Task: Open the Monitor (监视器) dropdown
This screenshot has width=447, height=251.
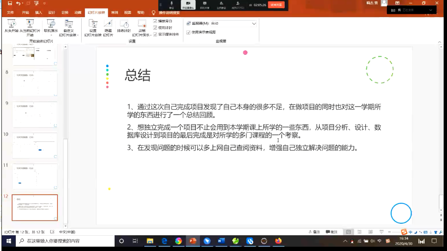Action: coord(233,23)
